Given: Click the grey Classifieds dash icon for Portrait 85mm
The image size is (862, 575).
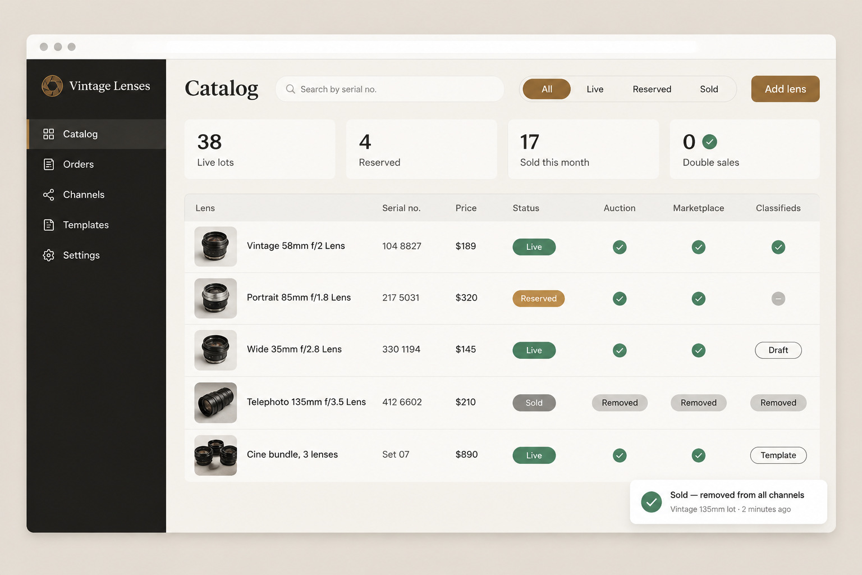Looking at the screenshot, I should 778,299.
